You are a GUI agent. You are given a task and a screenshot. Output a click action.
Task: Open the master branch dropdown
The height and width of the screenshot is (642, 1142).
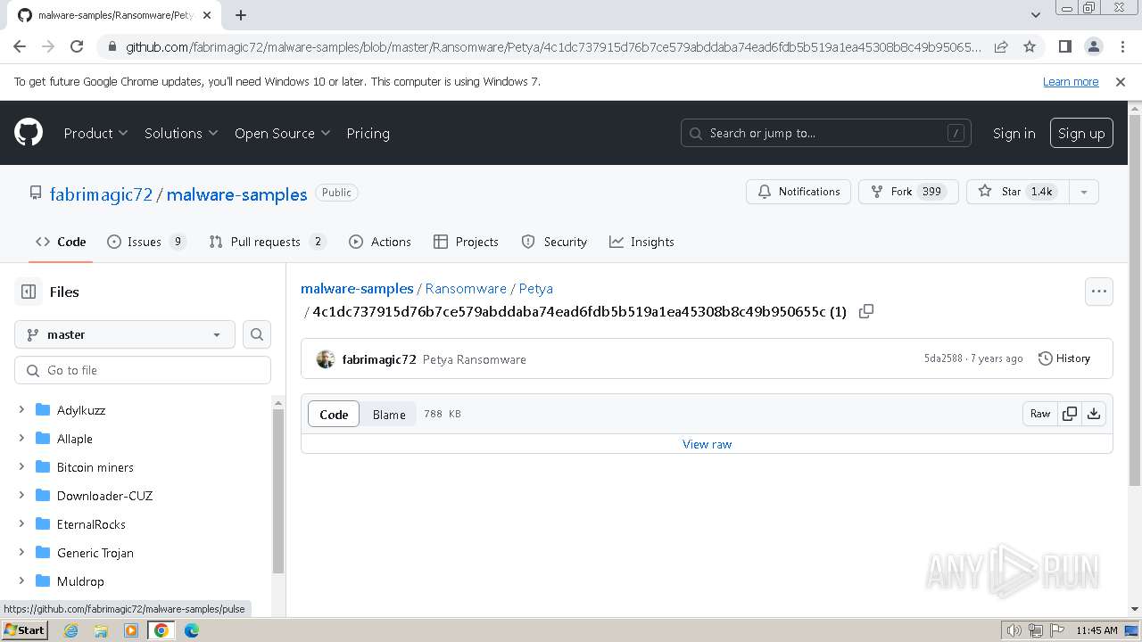125,334
